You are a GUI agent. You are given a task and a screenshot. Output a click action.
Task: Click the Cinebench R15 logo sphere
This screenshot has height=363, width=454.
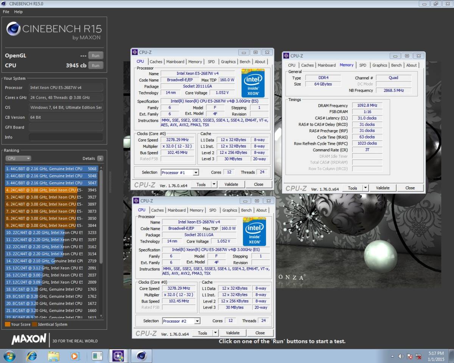(x=13, y=29)
